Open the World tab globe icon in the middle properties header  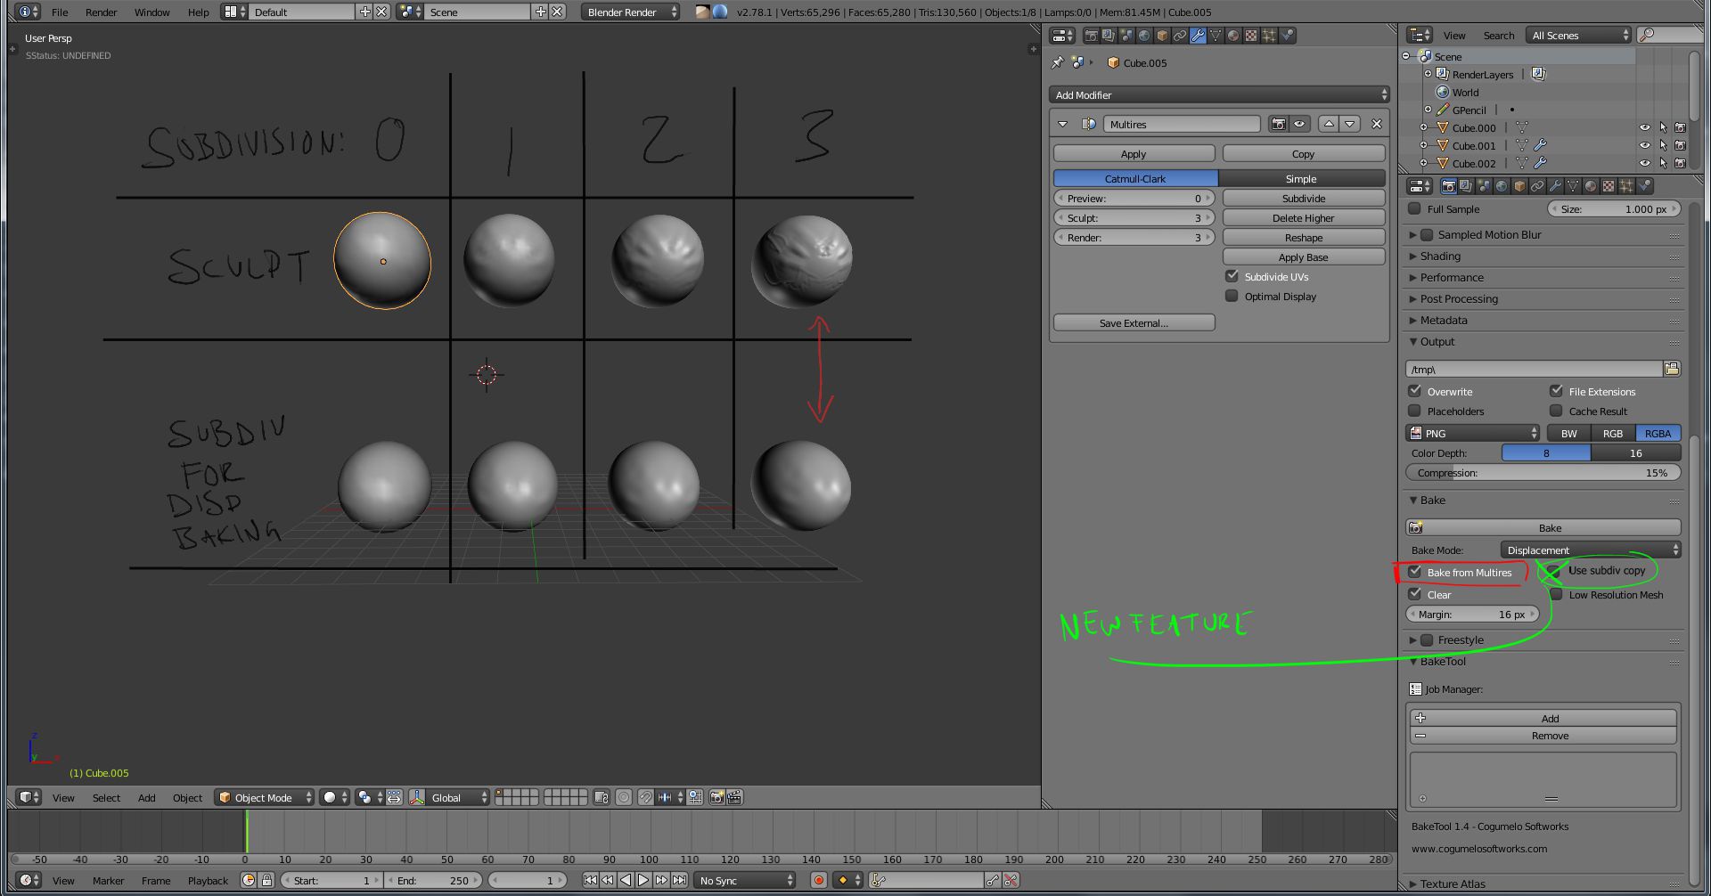[x=1144, y=36]
